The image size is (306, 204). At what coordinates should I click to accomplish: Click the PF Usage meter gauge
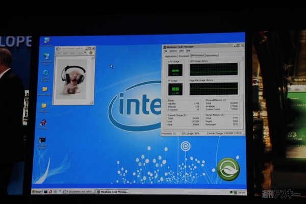[175, 89]
